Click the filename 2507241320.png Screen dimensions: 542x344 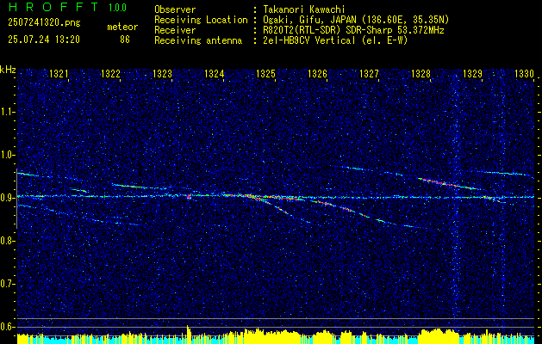click(44, 22)
